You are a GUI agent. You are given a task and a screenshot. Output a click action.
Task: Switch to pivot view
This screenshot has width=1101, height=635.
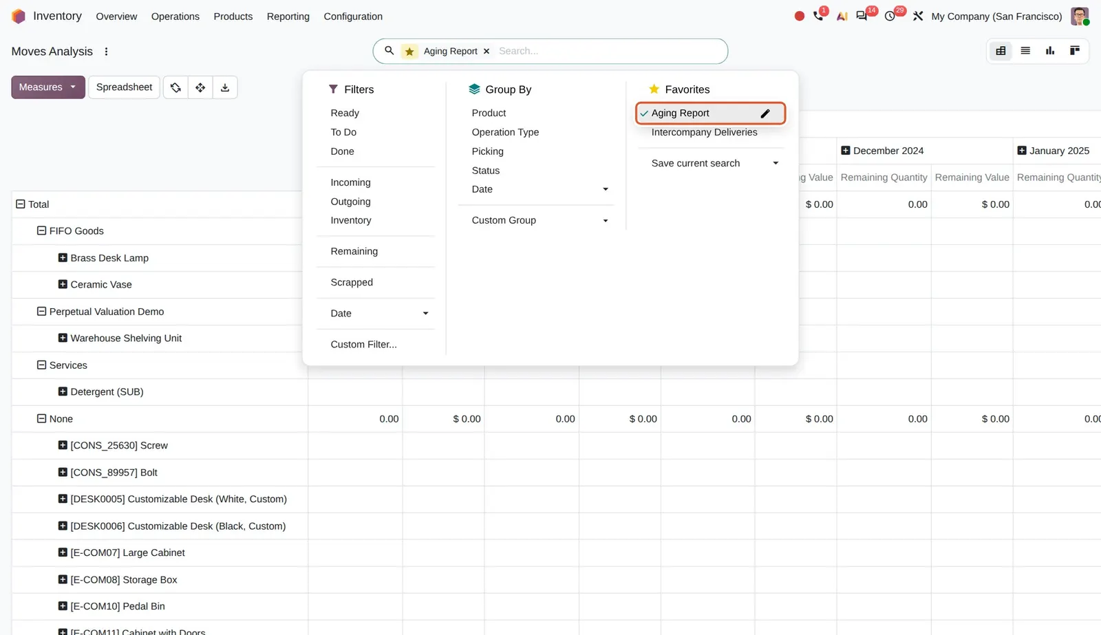pyautogui.click(x=1001, y=51)
